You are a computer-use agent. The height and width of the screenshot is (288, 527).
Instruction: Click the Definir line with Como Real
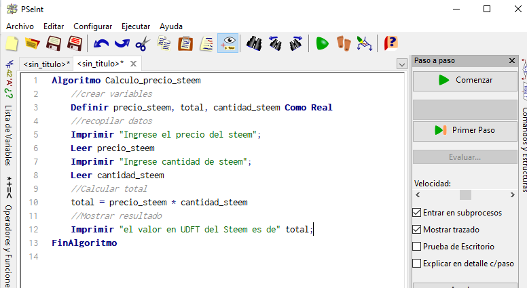(201, 108)
